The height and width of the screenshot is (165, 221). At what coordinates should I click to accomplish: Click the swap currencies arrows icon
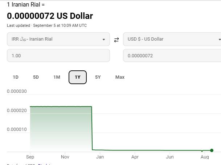coord(116,40)
